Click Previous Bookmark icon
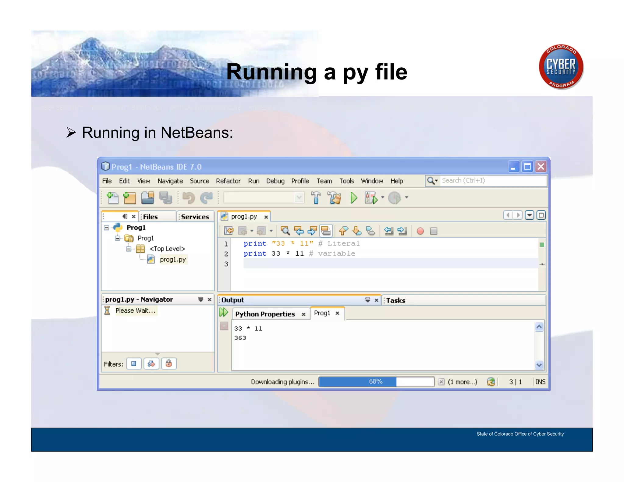Image resolution: width=624 pixels, height=482 pixels. click(343, 231)
